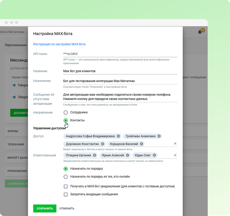Check Запретить входящие сообщения

[x=65, y=194]
